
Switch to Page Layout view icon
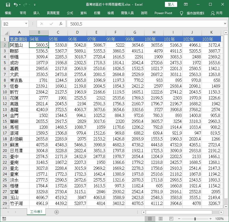(x=160, y=219)
